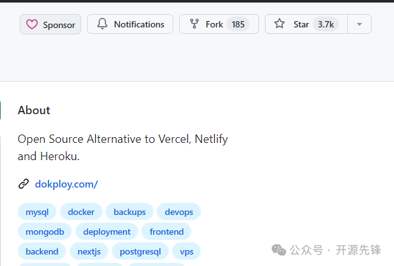Image resolution: width=394 pixels, height=266 pixels.
Task: Select the frontend topic tag
Action: coord(166,232)
